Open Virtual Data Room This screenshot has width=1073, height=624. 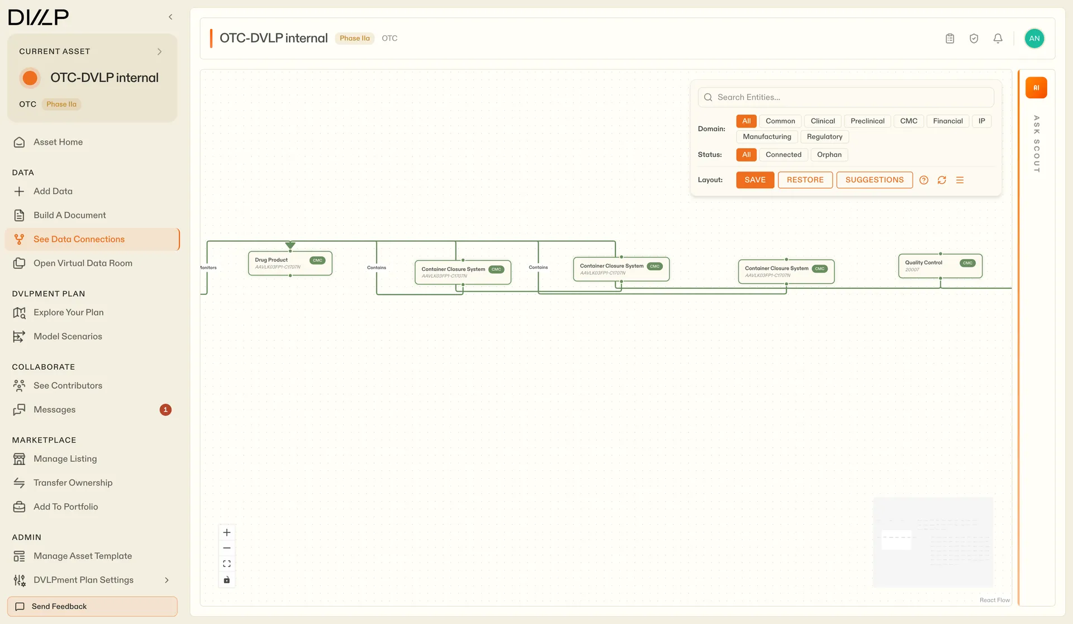[83, 263]
